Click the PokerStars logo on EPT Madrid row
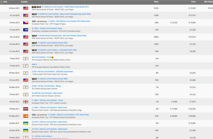 coord(42,115)
